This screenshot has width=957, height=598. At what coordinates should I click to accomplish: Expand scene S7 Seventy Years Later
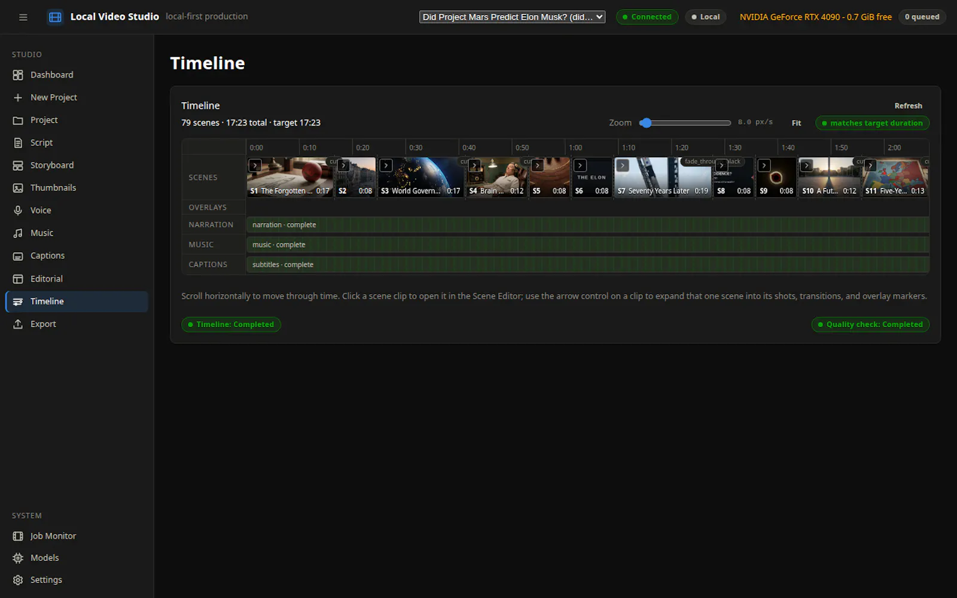[x=623, y=166]
